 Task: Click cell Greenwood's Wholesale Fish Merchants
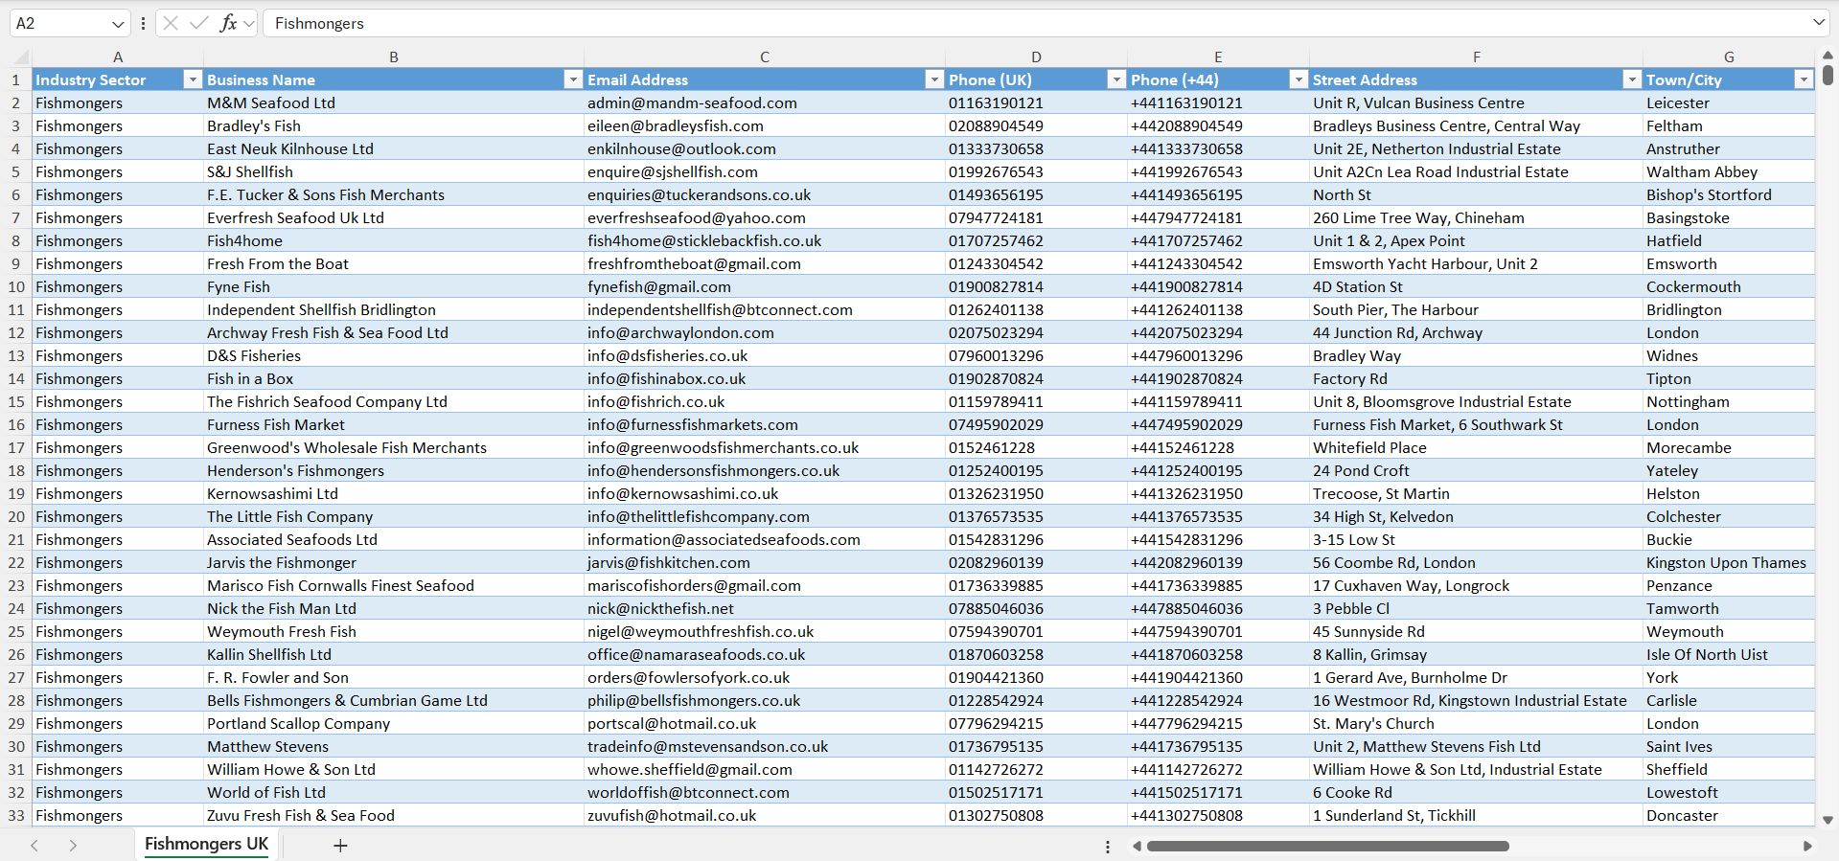394,447
